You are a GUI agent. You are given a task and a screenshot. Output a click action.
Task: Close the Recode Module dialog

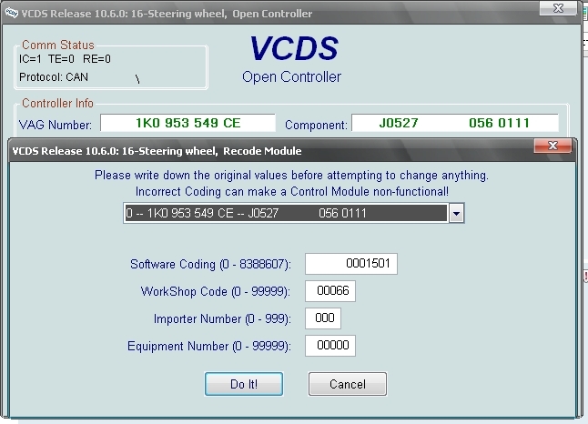coord(553,146)
